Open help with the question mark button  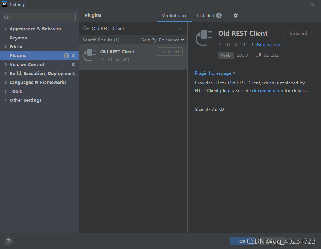point(9,241)
